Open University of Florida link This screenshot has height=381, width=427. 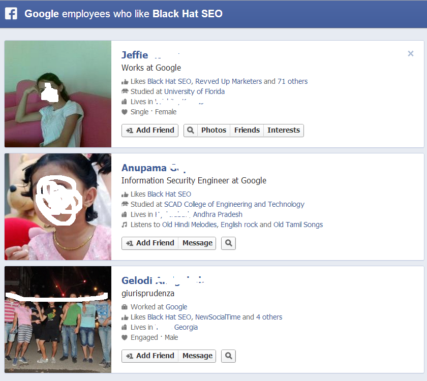point(194,91)
